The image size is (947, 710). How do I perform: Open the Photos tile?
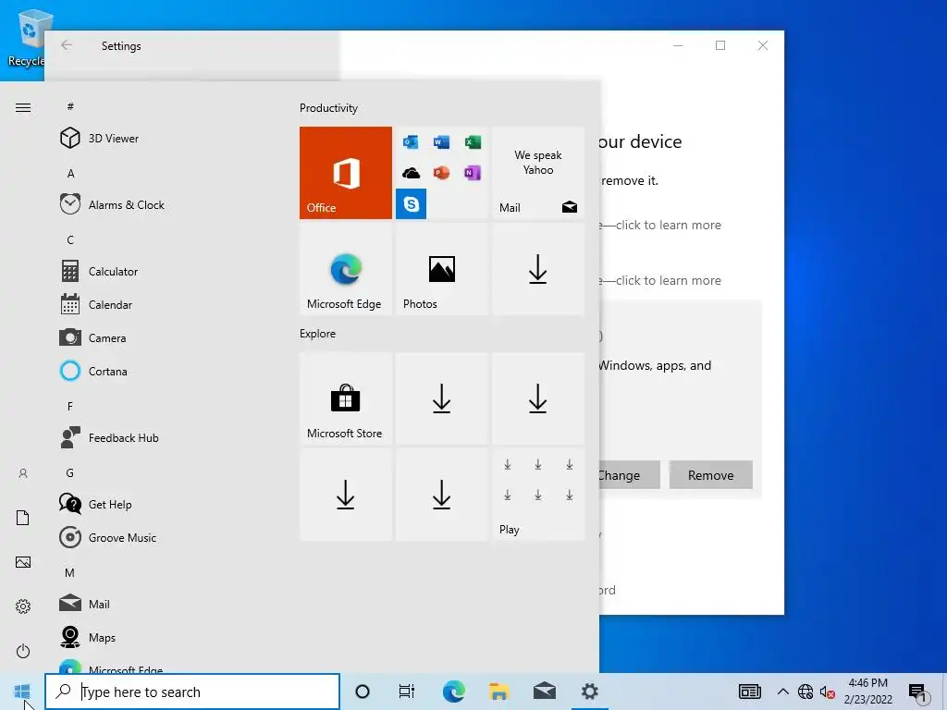pos(441,269)
